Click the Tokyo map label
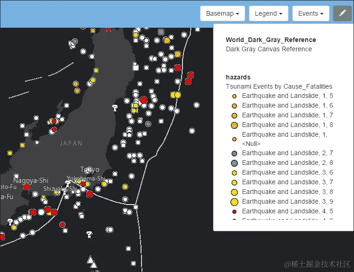 [x=90, y=169]
